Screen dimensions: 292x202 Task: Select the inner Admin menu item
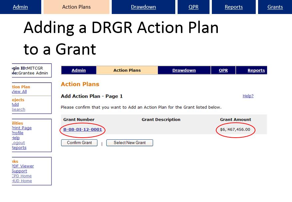(78, 70)
